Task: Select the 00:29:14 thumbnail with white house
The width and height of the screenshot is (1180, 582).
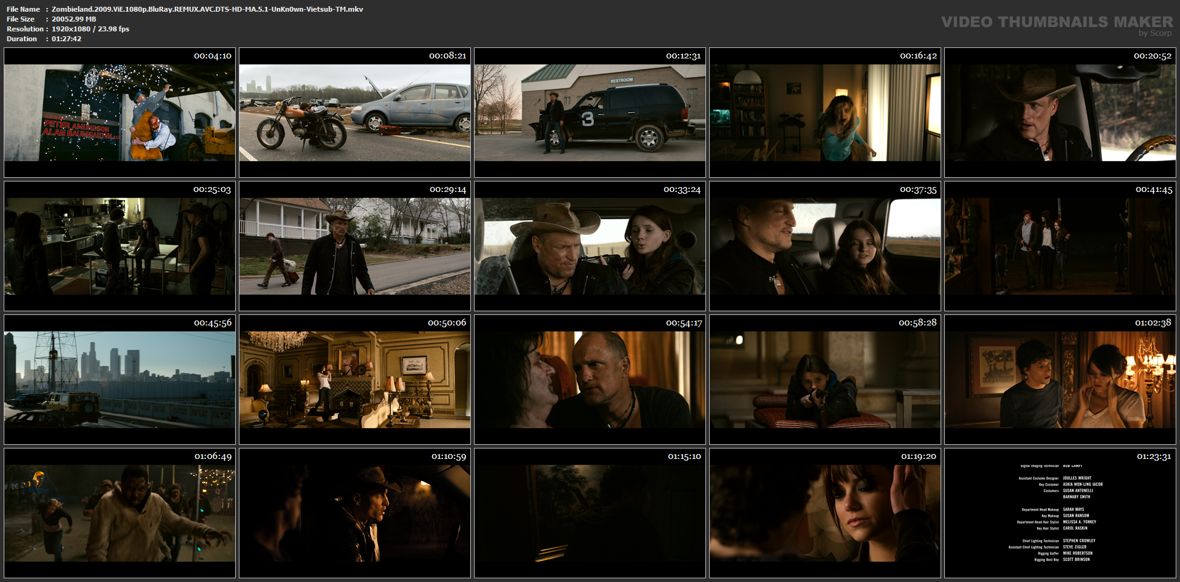Action: (x=355, y=246)
